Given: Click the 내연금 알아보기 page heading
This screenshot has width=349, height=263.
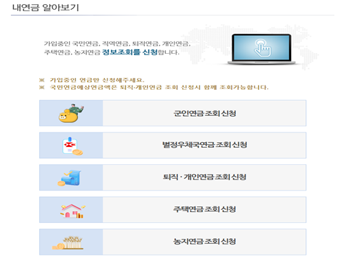Looking at the screenshot, I should tap(46, 8).
